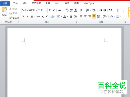Click the Asian Layout icon
This screenshot has width=130, height=97.
110,10
